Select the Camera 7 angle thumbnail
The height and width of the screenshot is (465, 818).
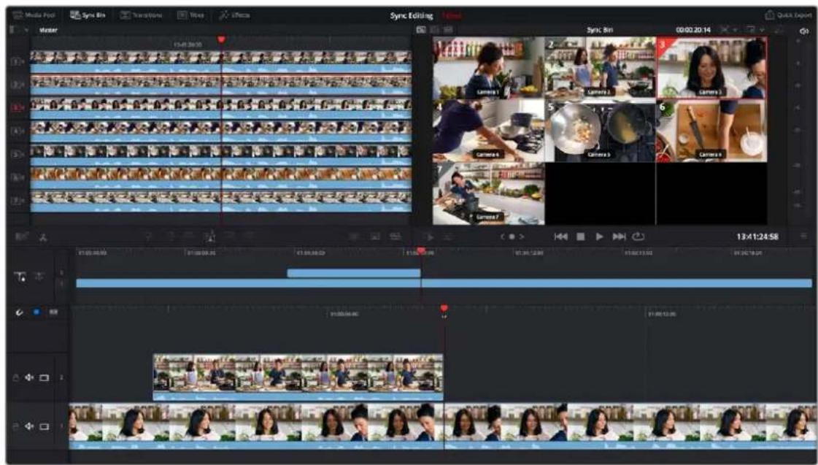[x=488, y=193]
